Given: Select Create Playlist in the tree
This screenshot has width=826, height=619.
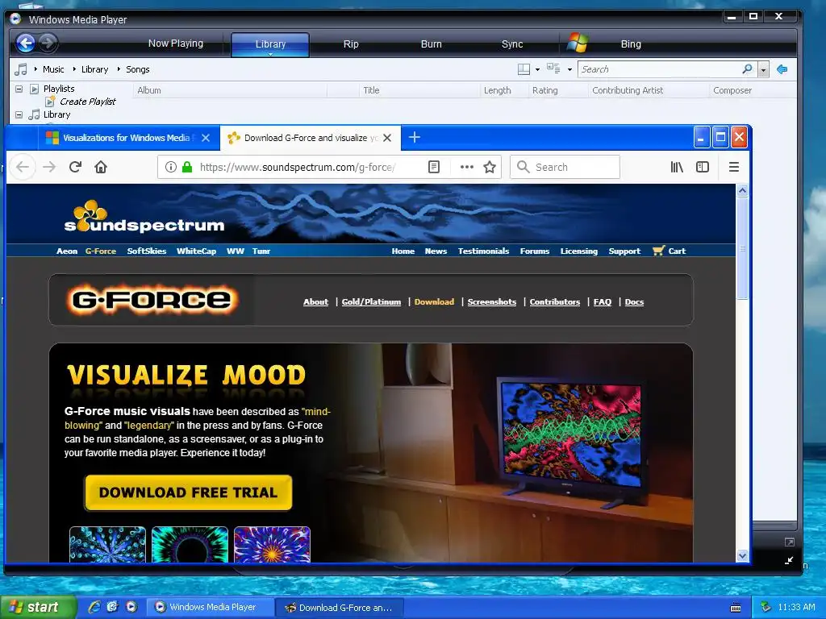Looking at the screenshot, I should pos(87,102).
